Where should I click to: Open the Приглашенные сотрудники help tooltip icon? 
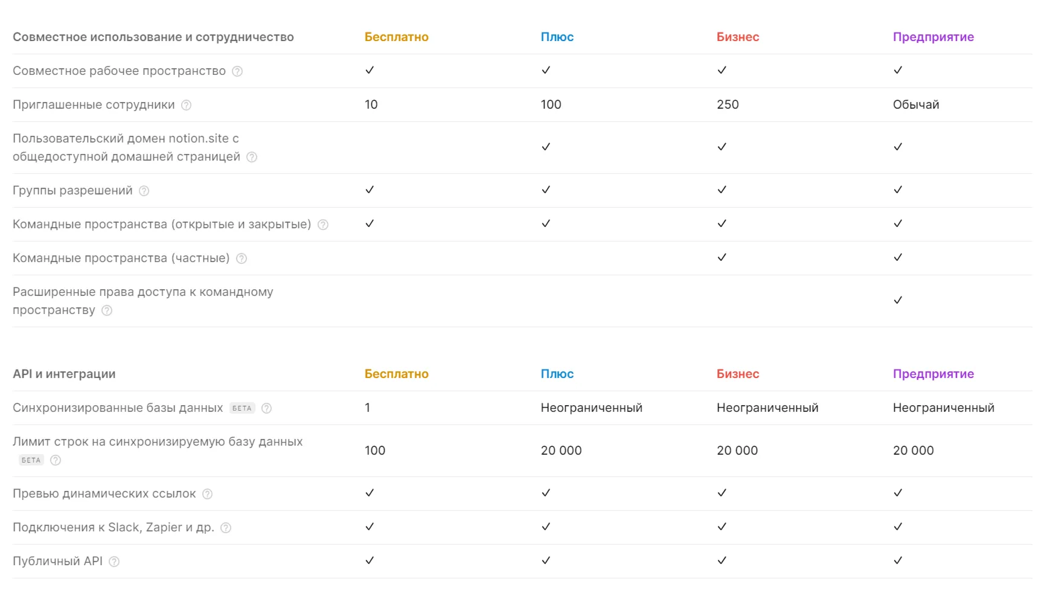[187, 105]
